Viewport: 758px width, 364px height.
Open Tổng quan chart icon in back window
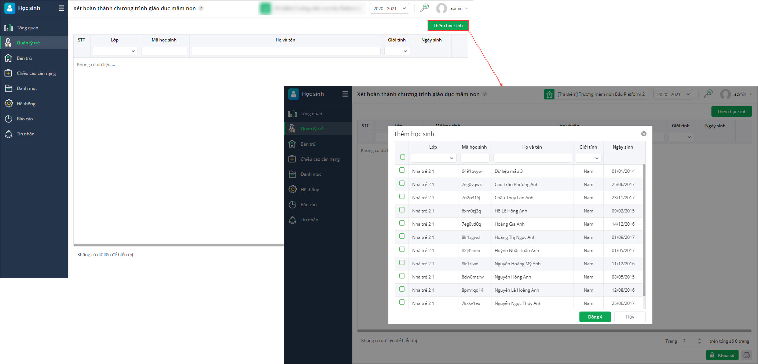point(8,28)
